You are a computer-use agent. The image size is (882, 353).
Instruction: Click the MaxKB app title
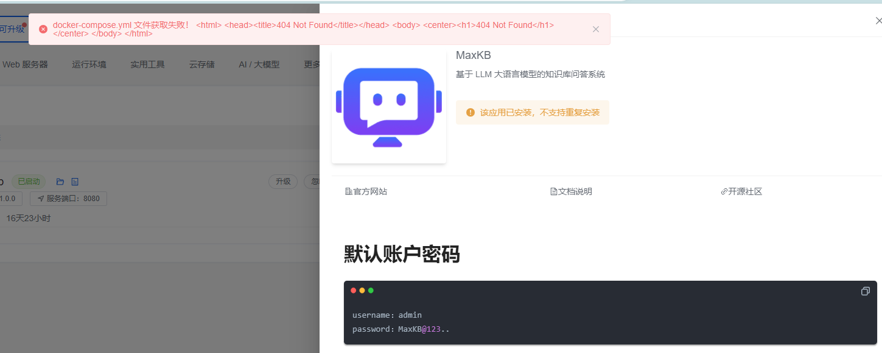tap(474, 55)
